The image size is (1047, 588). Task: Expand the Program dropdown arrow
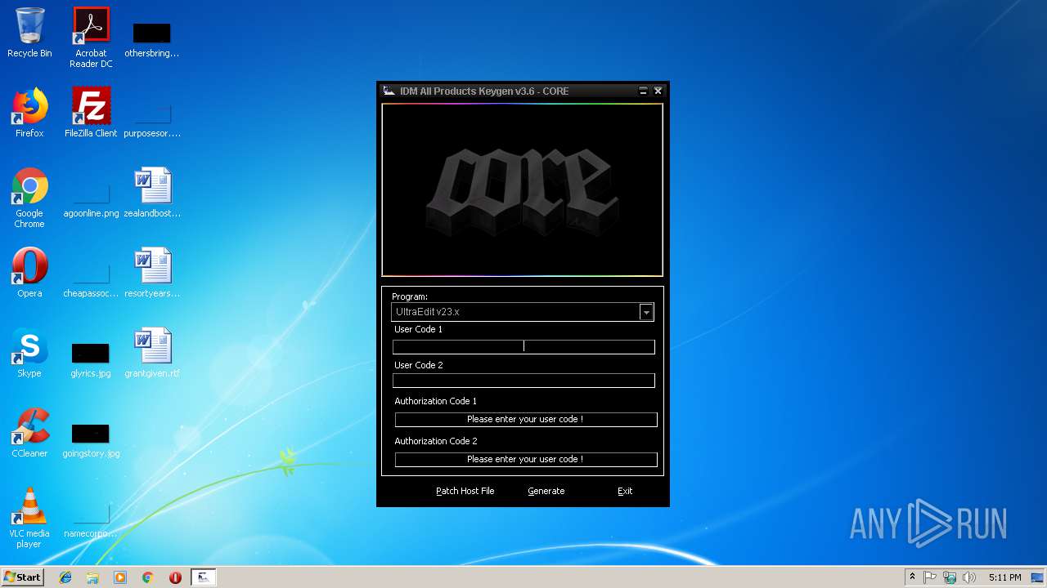[646, 312]
